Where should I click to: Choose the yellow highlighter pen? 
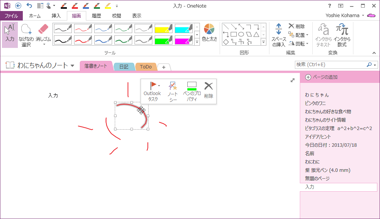[163, 29]
